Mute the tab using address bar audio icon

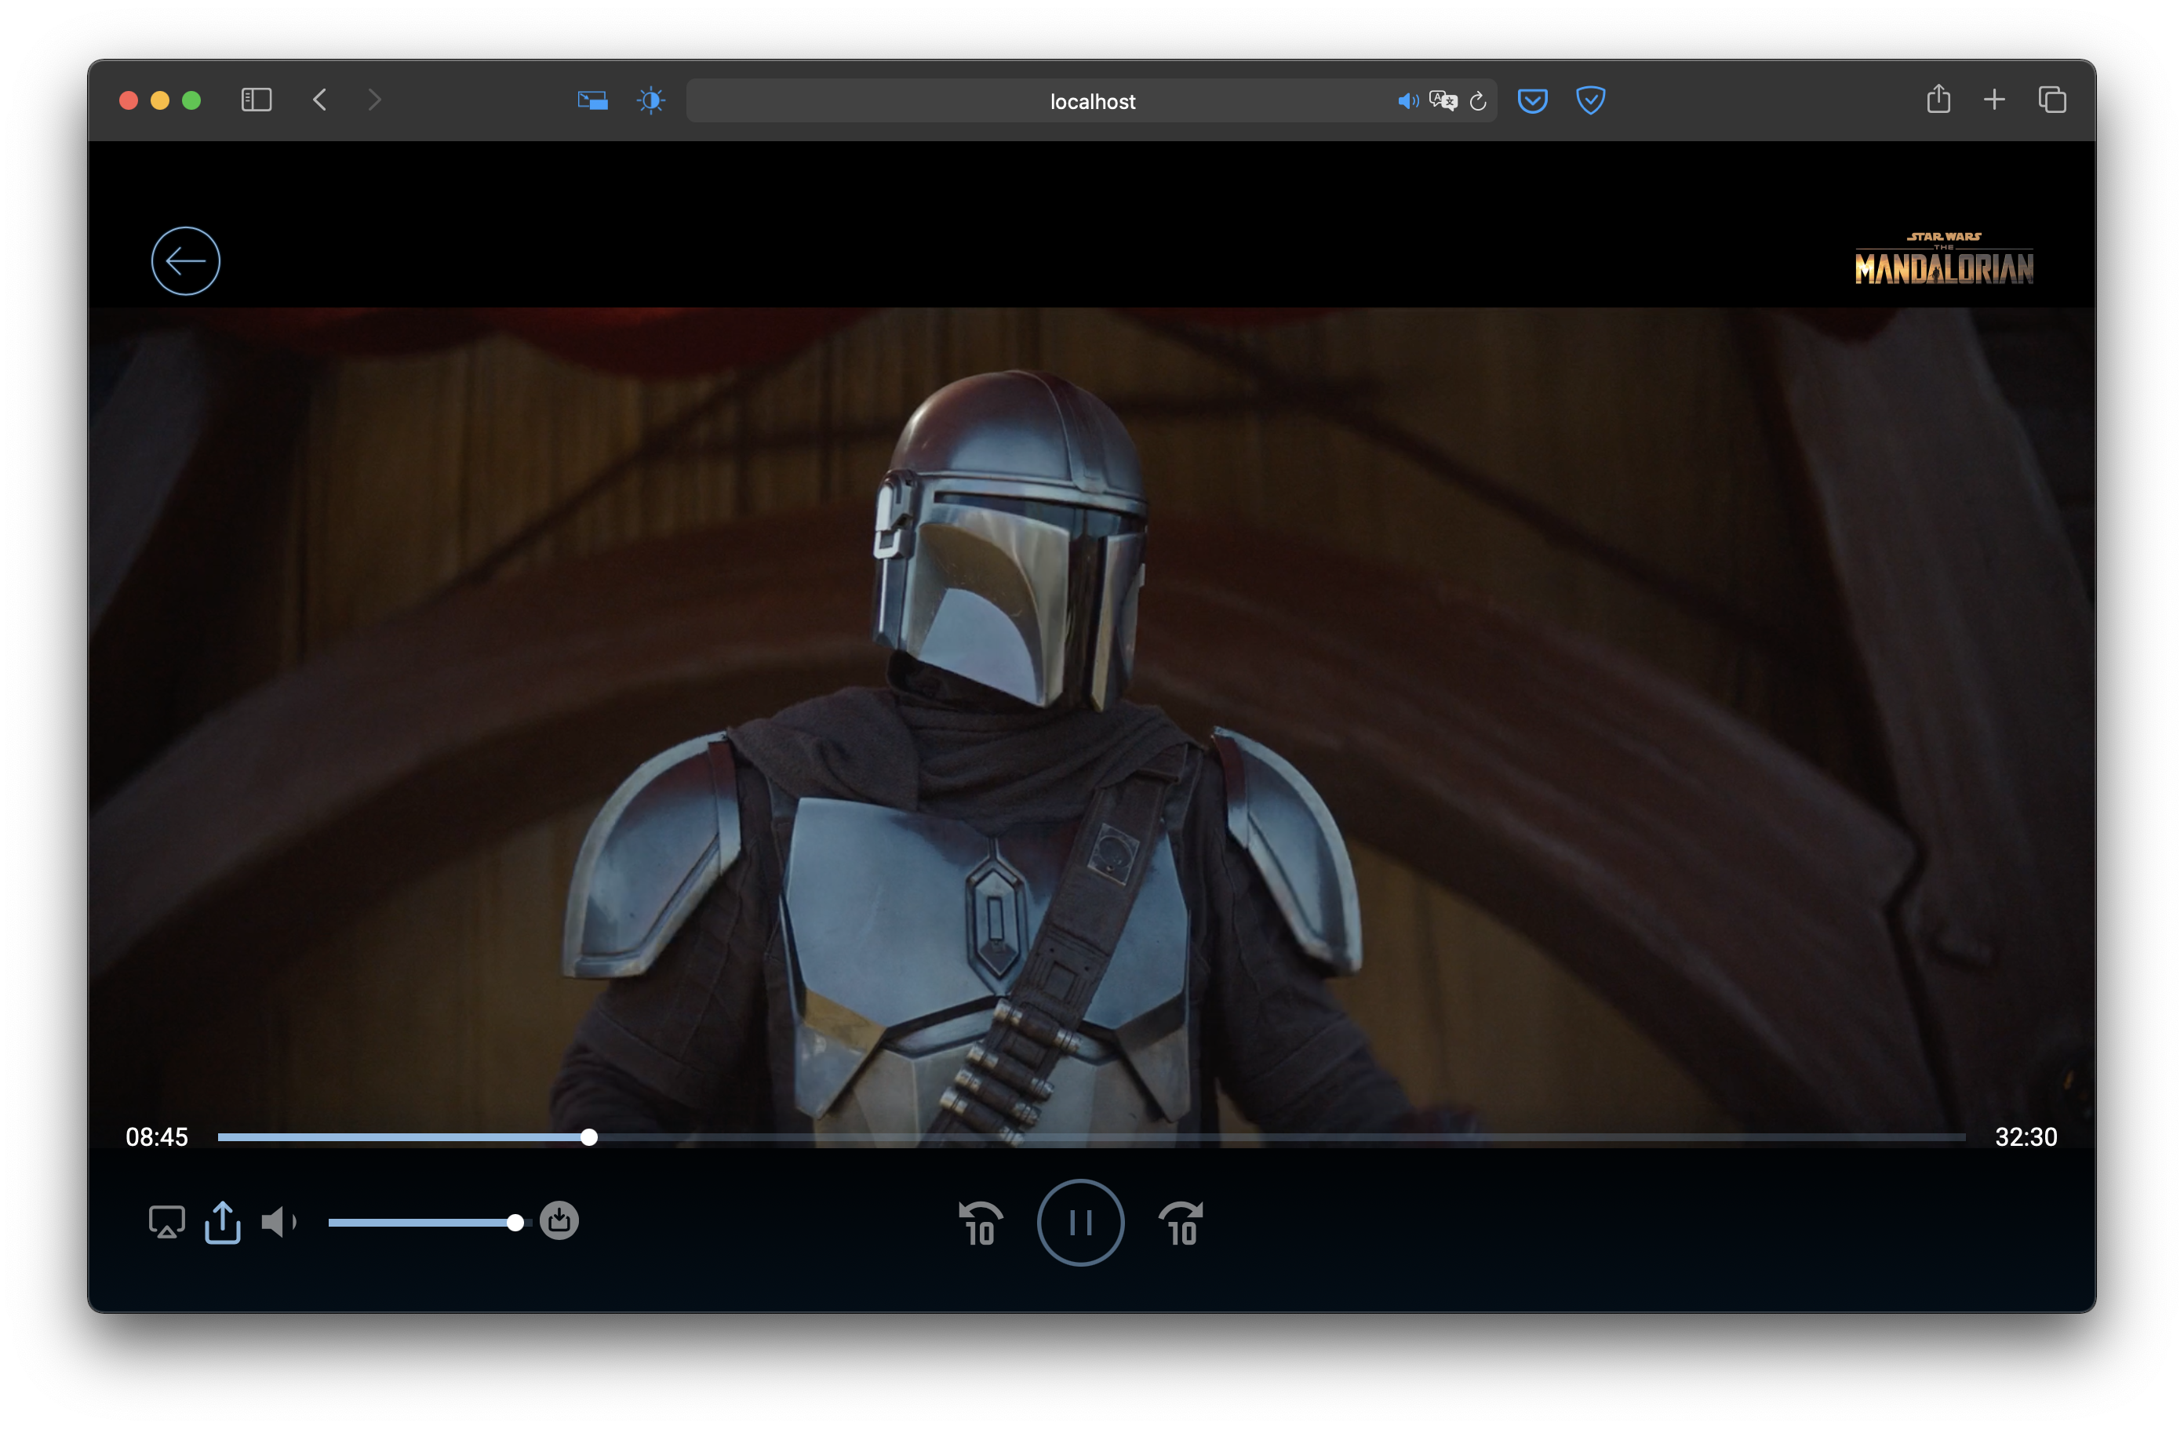coord(1407,101)
